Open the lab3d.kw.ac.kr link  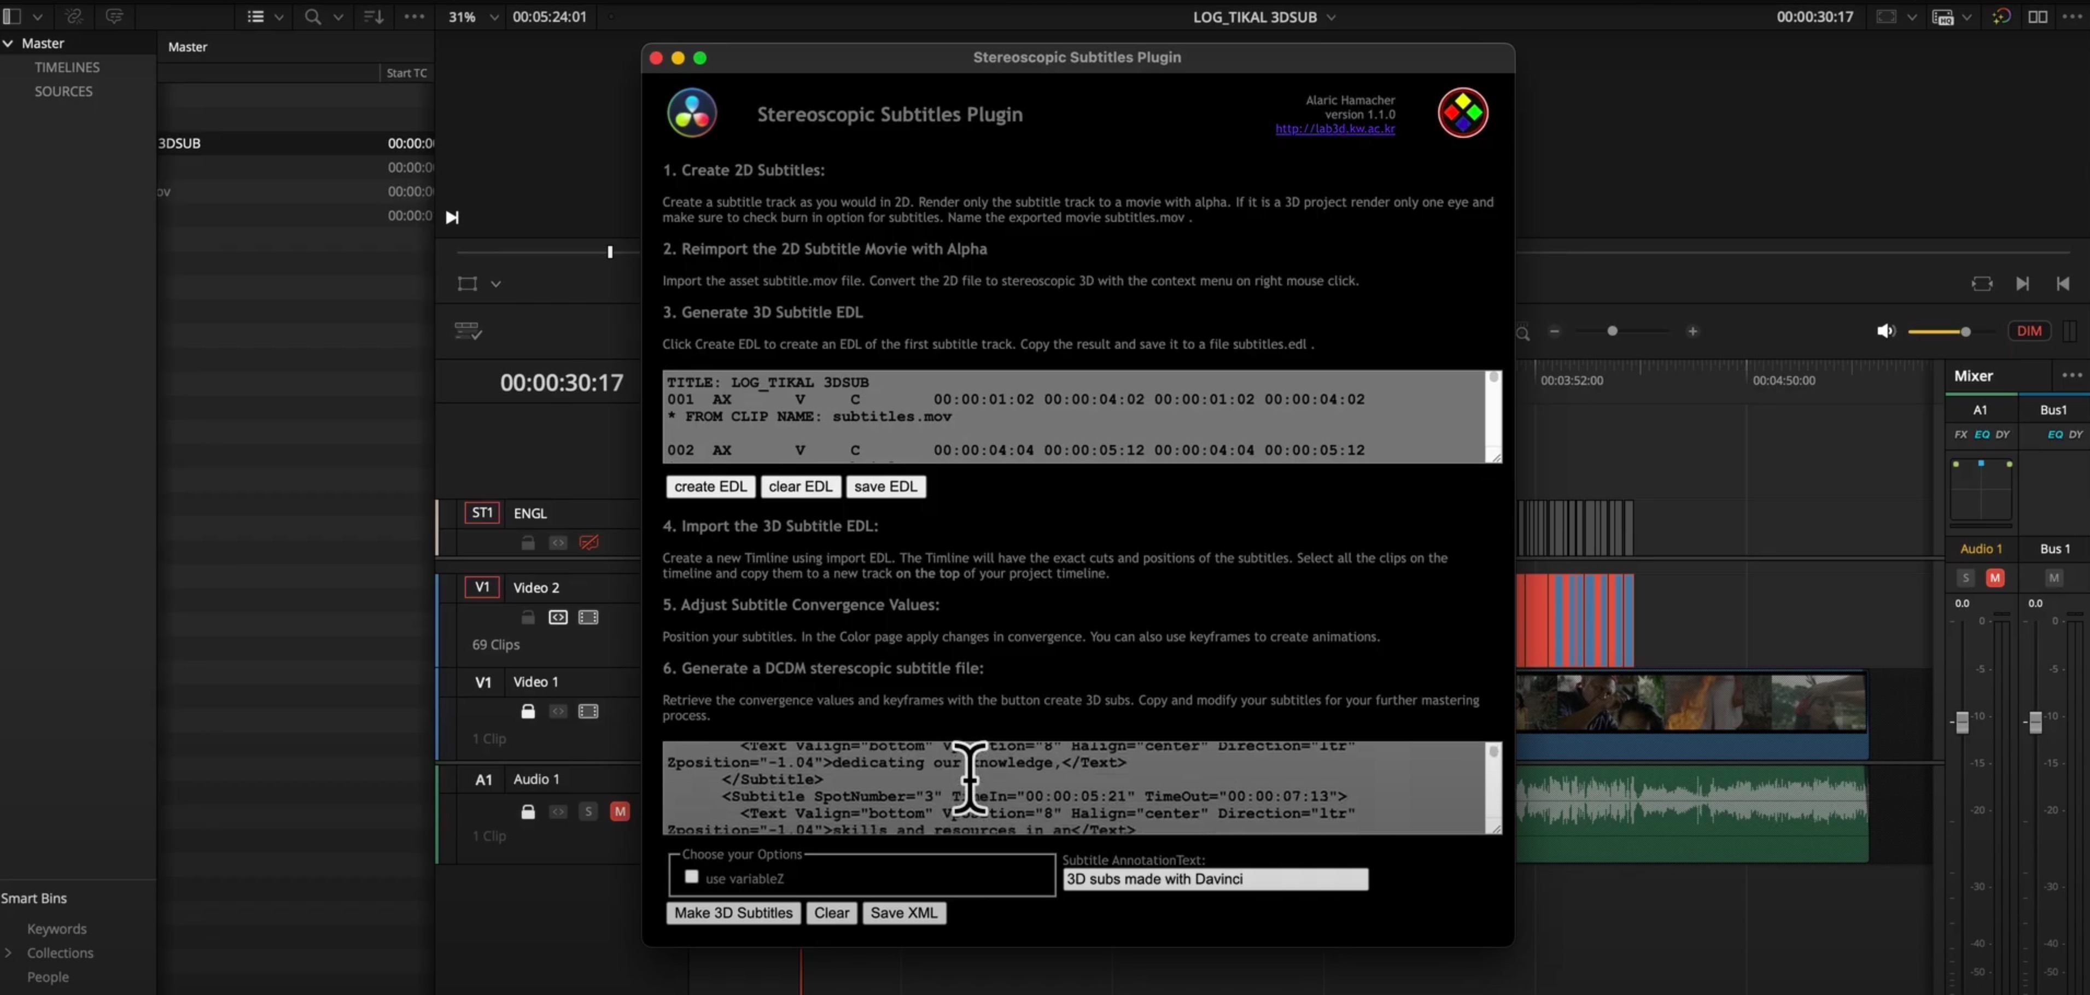tap(1335, 128)
